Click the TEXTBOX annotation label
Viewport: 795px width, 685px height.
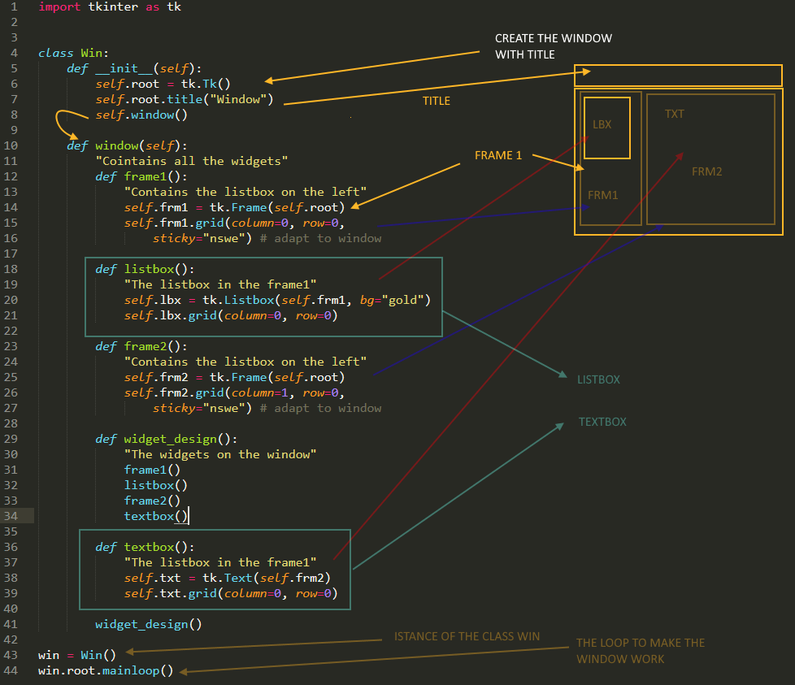(x=602, y=422)
